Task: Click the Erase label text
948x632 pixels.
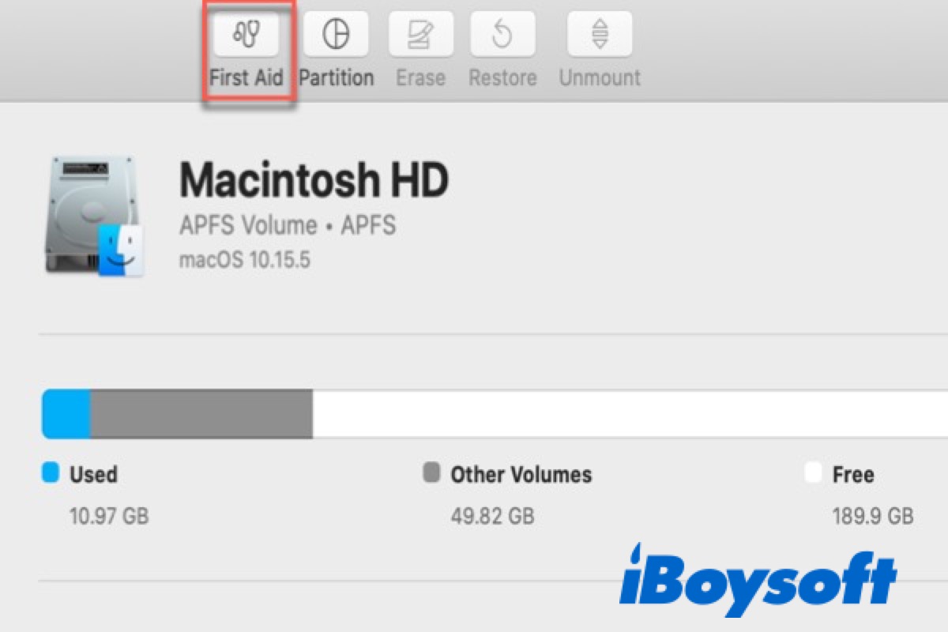Action: (420, 77)
